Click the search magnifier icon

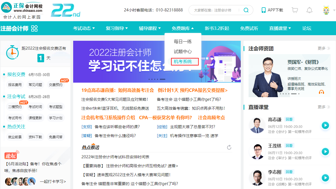pos(246,10)
